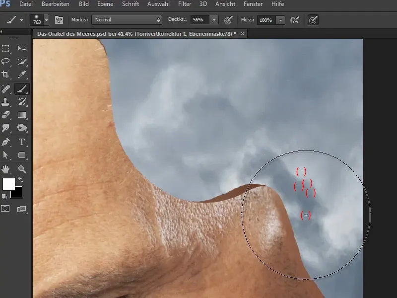Viewport: 397px width, 298px height.
Task: Select the Hand tool
Action: [x=6, y=169]
